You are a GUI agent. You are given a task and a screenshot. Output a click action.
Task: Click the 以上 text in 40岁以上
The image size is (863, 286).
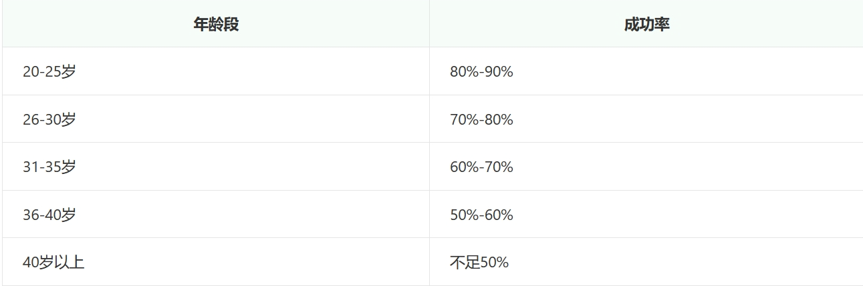click(x=70, y=262)
